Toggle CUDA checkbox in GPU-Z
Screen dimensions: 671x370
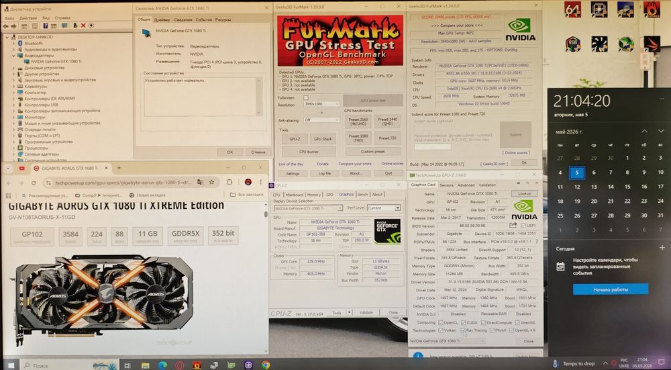(x=464, y=322)
